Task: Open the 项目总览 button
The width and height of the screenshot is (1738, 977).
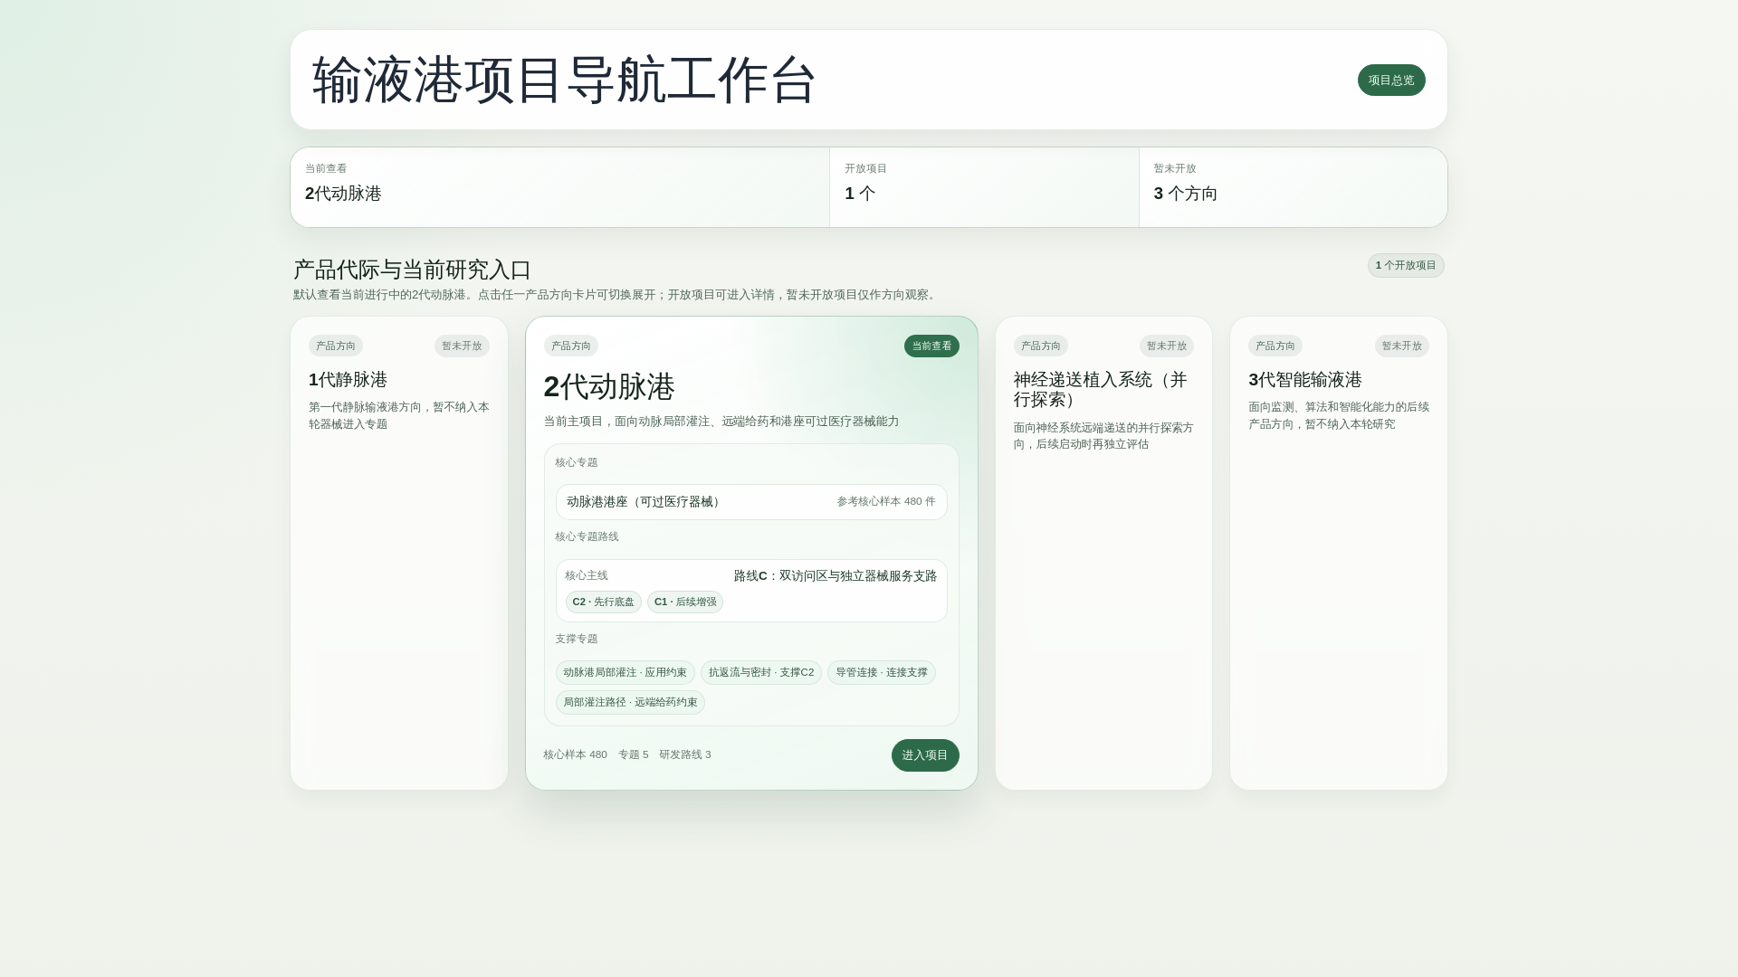Action: [1391, 80]
